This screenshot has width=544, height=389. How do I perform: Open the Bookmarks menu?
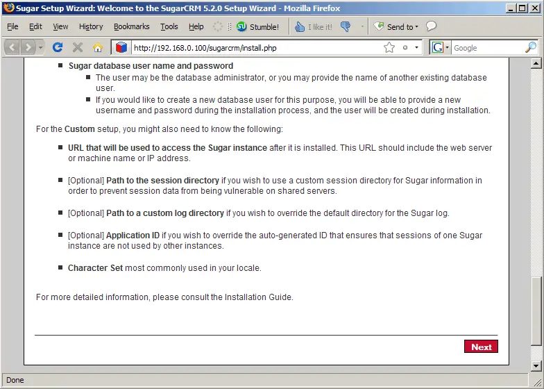click(132, 26)
